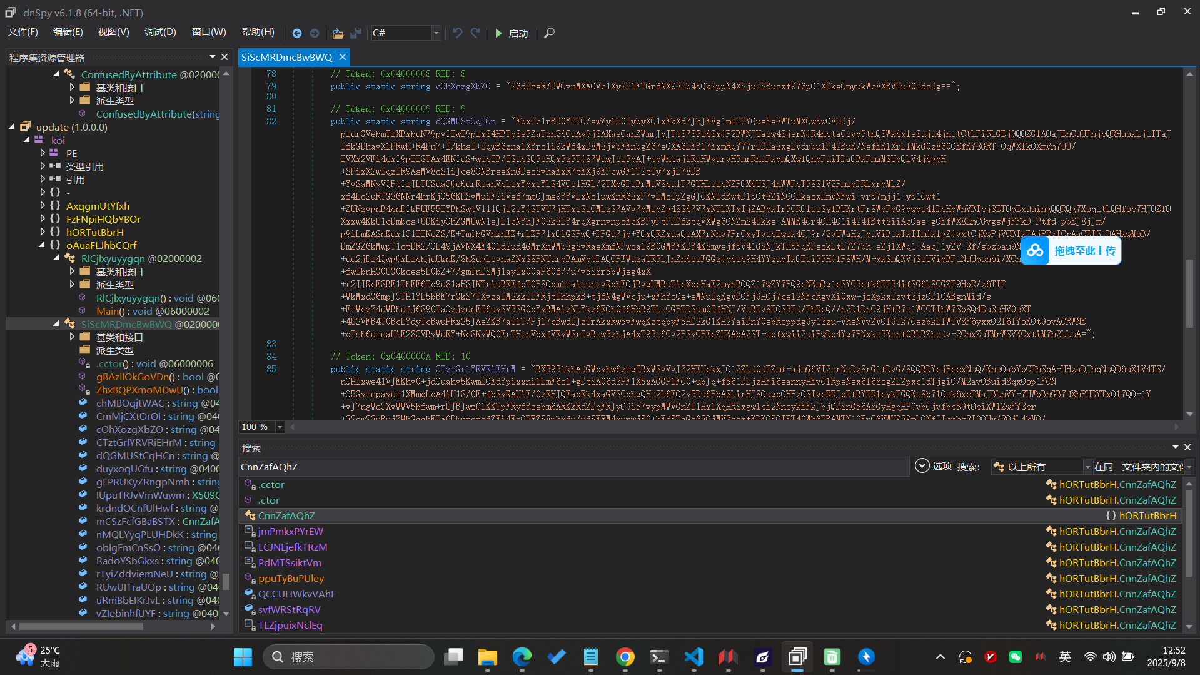Select the .cctor() method in tree
1200x675 pixels.
click(154, 363)
